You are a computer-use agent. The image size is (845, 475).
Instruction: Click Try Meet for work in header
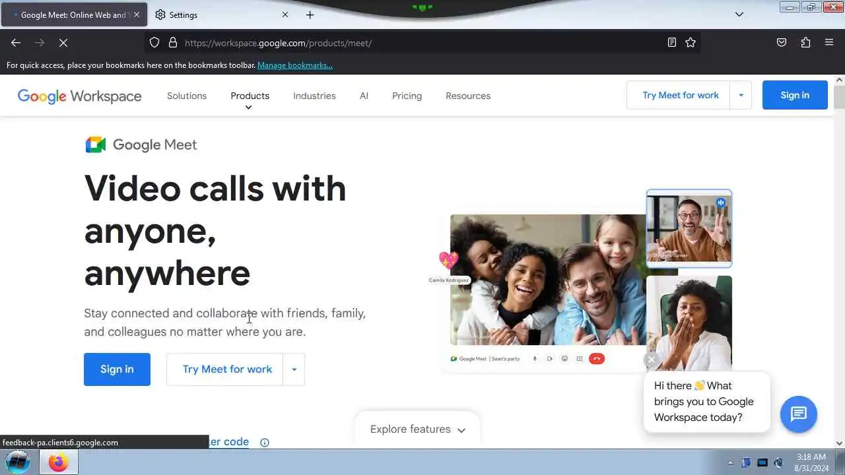(x=679, y=95)
